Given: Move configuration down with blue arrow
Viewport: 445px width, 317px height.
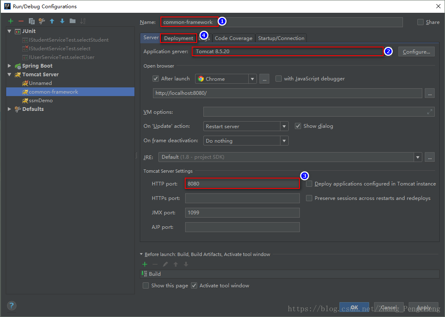Looking at the screenshot, I should point(62,21).
